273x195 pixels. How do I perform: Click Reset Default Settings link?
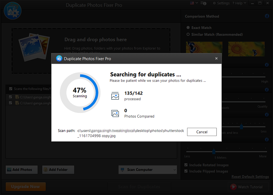(250, 177)
